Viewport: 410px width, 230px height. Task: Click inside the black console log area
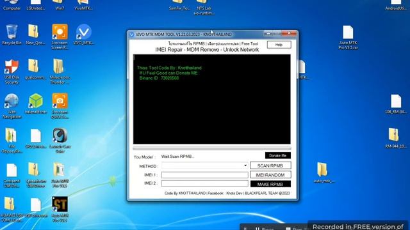coord(212,99)
